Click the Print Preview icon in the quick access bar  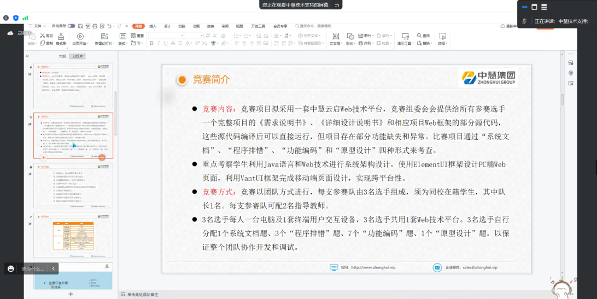102,26
